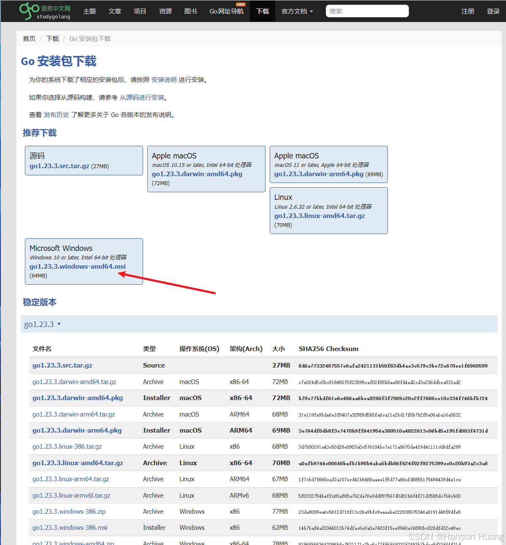
Task: Click go1.23.3.windows-386.msi in the table
Action: (70, 528)
